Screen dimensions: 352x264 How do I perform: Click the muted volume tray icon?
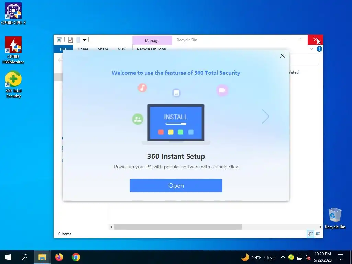point(307,257)
